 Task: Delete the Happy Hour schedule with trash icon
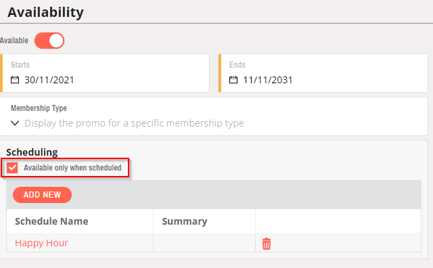click(x=267, y=244)
